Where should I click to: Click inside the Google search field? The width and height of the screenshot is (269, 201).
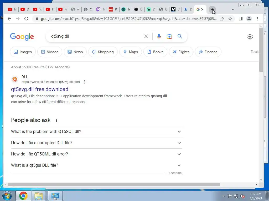[96, 36]
